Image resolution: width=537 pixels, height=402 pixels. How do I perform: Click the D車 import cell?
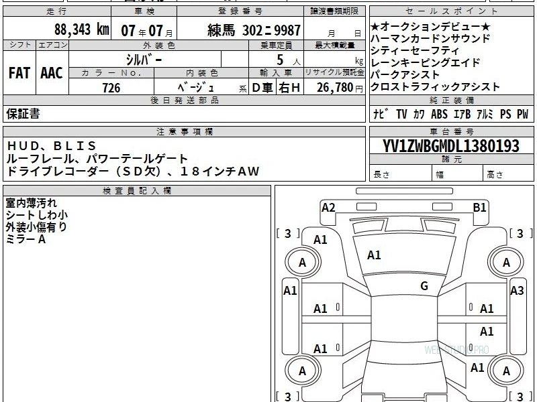262,88
